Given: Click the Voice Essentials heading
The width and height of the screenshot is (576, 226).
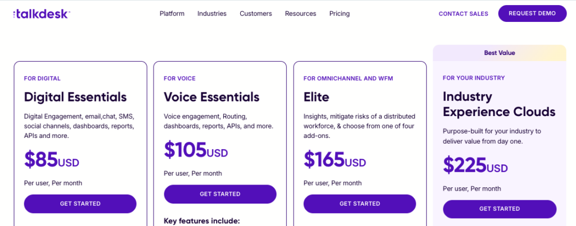Looking at the screenshot, I should click(x=211, y=97).
